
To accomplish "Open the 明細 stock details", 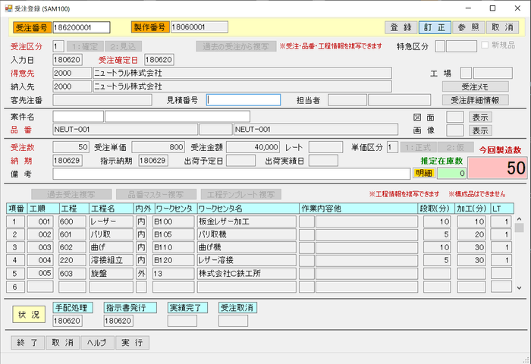I will point(424,174).
